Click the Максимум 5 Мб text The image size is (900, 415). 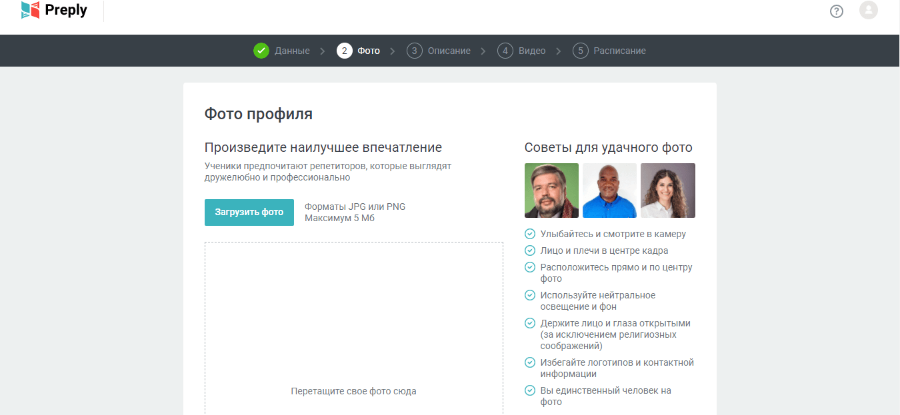pos(340,218)
